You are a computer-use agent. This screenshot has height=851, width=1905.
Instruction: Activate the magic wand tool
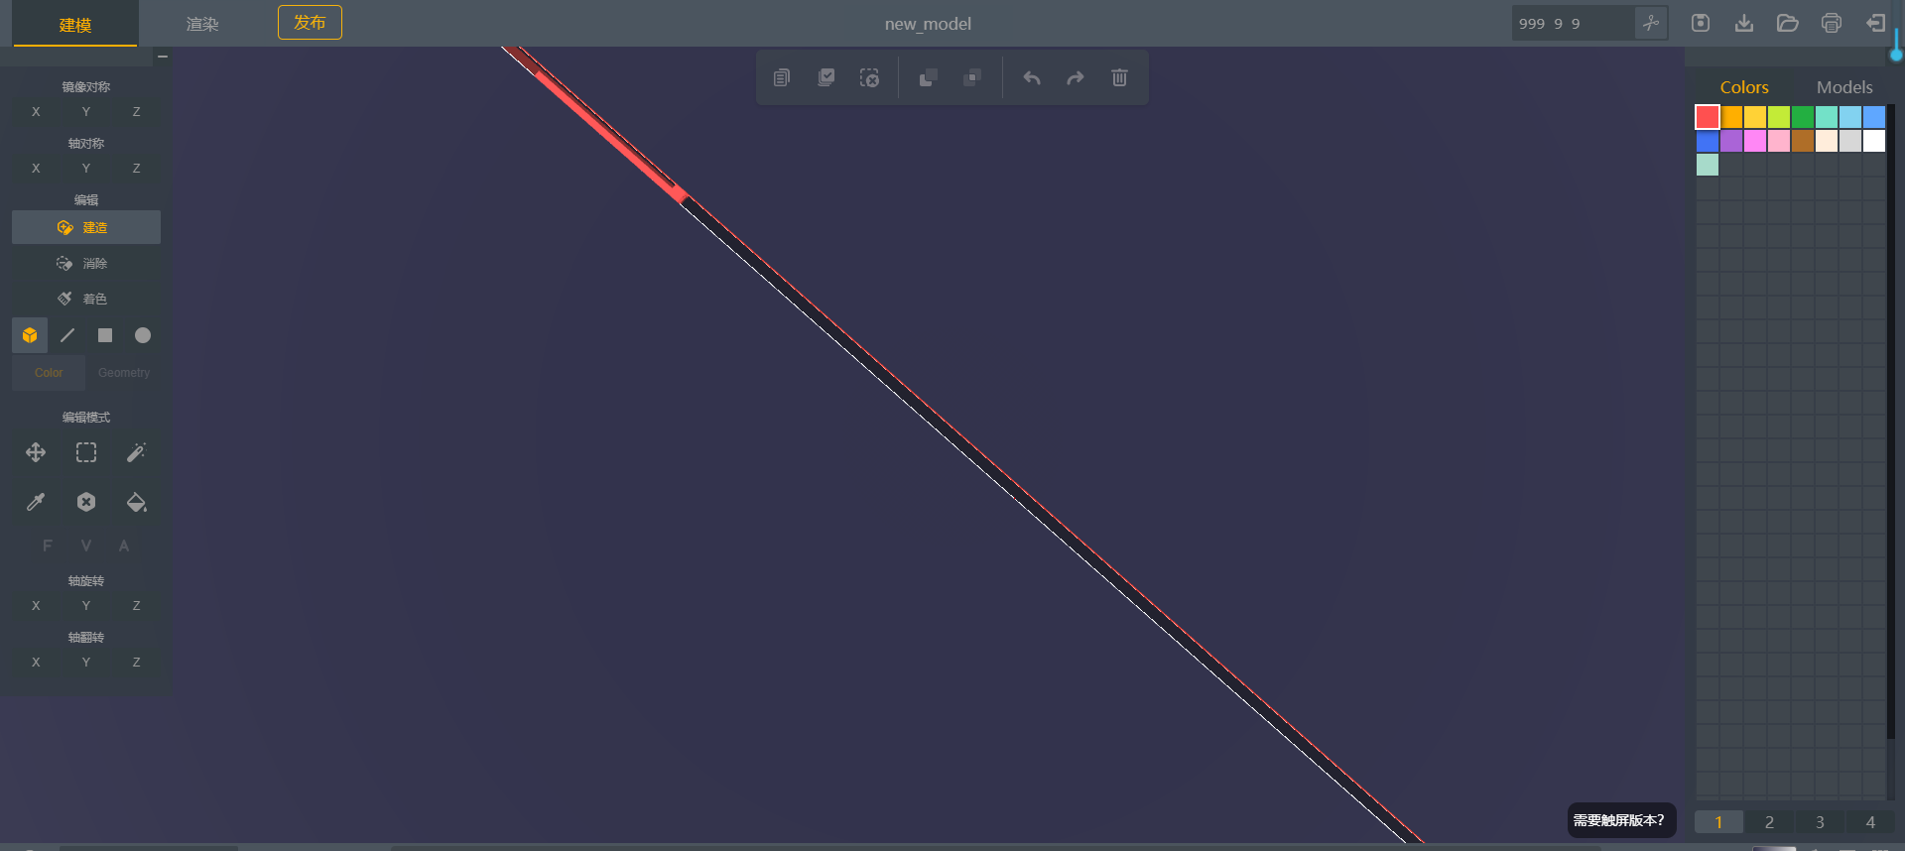[136, 452]
